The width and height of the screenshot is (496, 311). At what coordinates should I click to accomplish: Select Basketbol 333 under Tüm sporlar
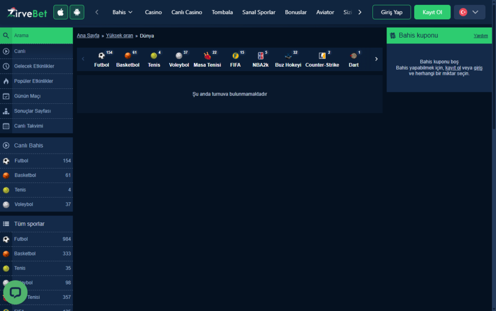click(36, 254)
